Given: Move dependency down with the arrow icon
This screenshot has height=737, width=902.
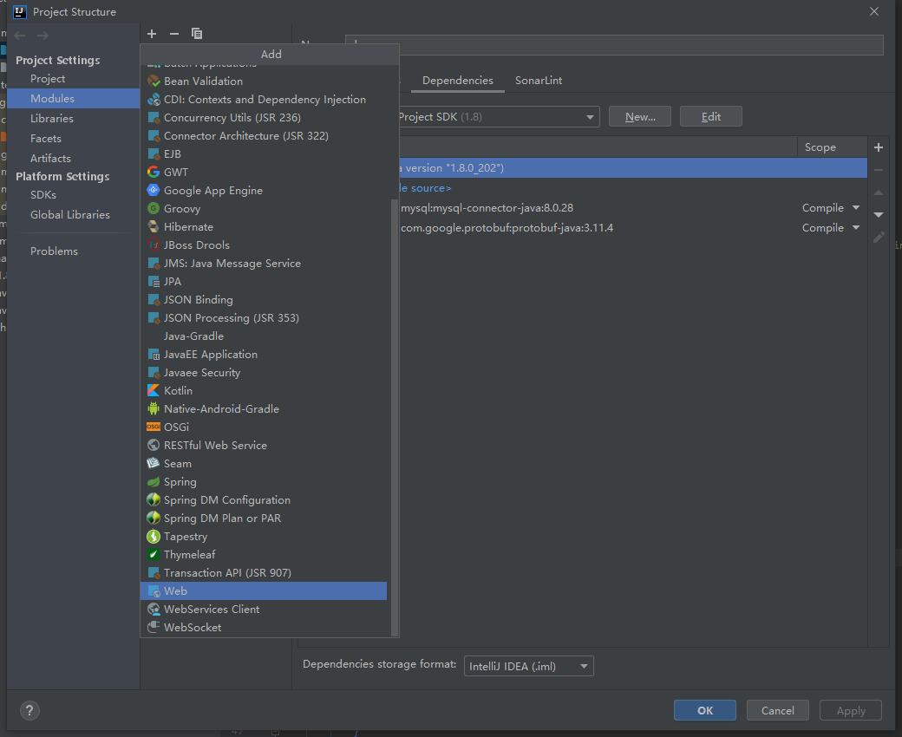Looking at the screenshot, I should [x=879, y=214].
